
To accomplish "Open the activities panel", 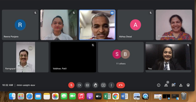I will [181, 85].
